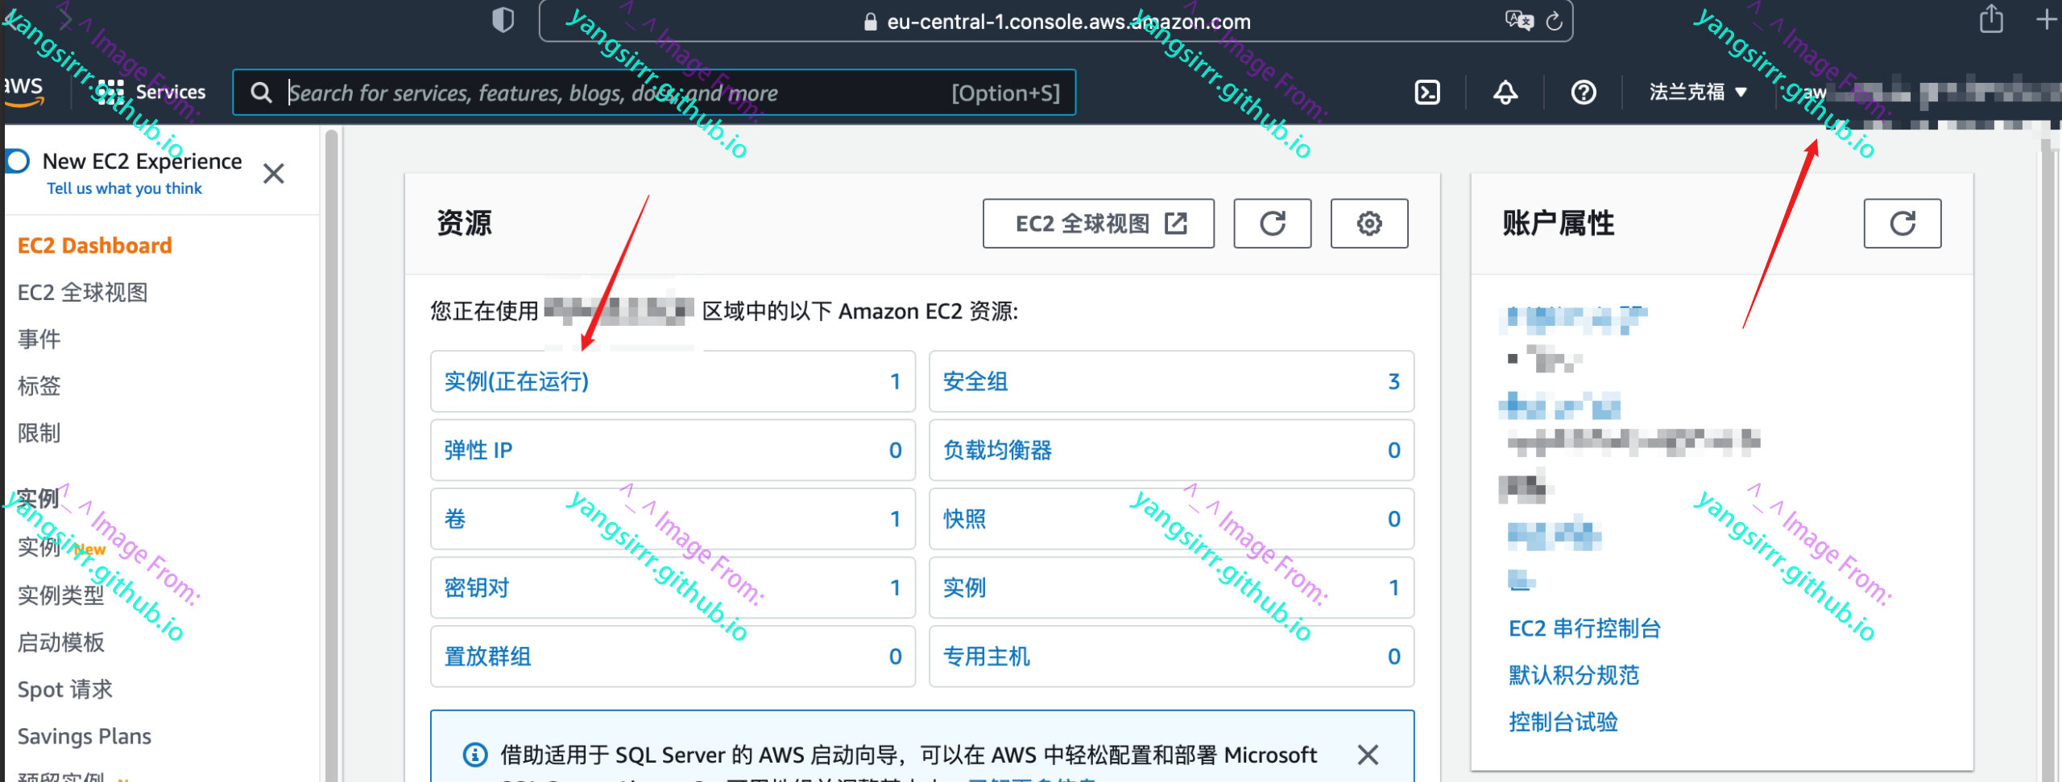
Task: Open 事件 in sidebar
Action: coord(39,339)
